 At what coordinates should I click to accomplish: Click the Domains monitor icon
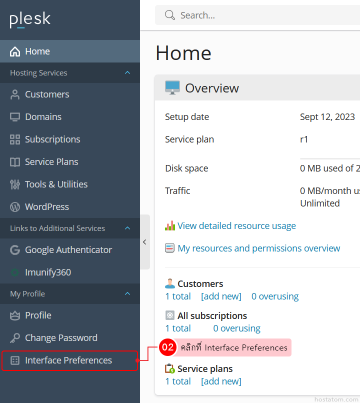coord(15,117)
